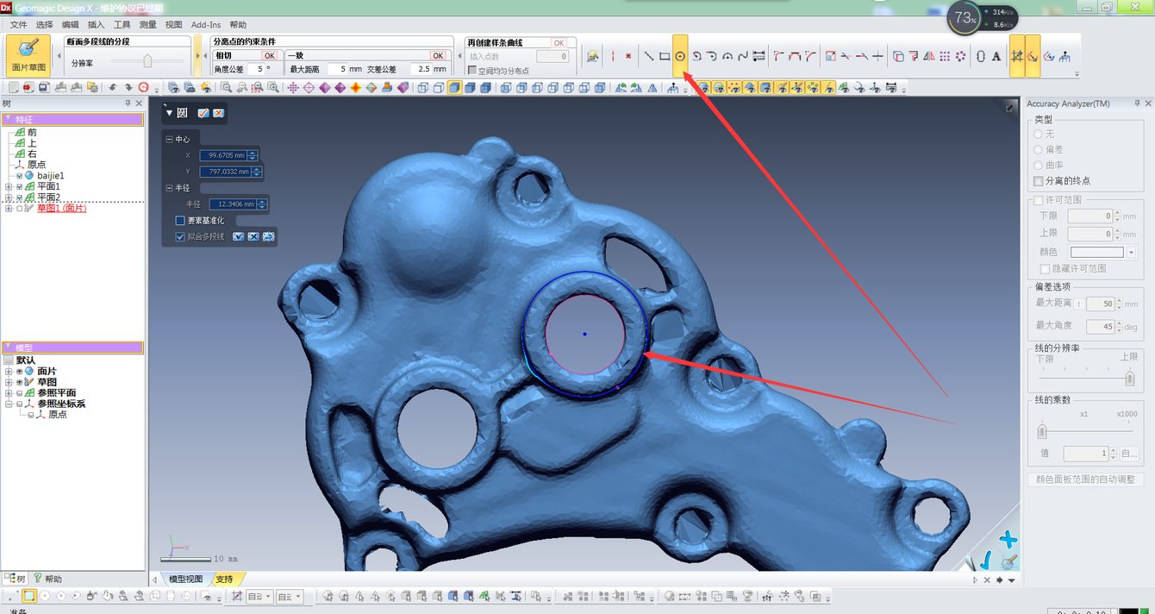The width and height of the screenshot is (1155, 614).
Task: Collapse the 半径 section in circle dialog
Action: click(169, 187)
